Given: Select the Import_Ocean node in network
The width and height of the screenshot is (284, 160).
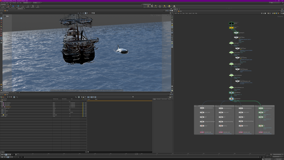Looking at the screenshot, I should coord(237,48).
